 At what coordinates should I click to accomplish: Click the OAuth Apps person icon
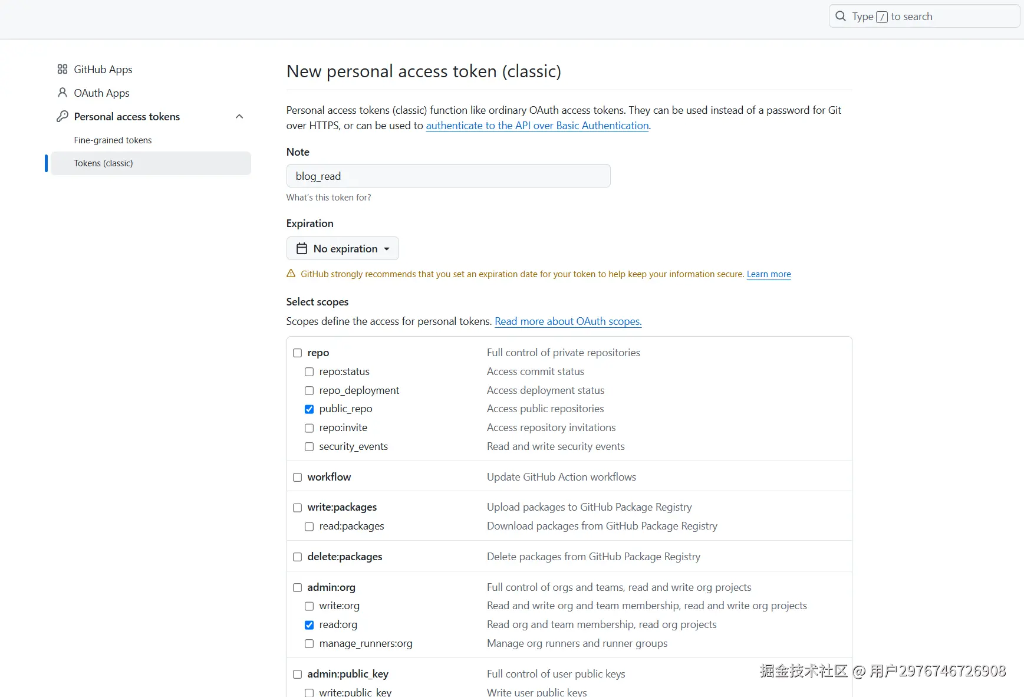(62, 93)
